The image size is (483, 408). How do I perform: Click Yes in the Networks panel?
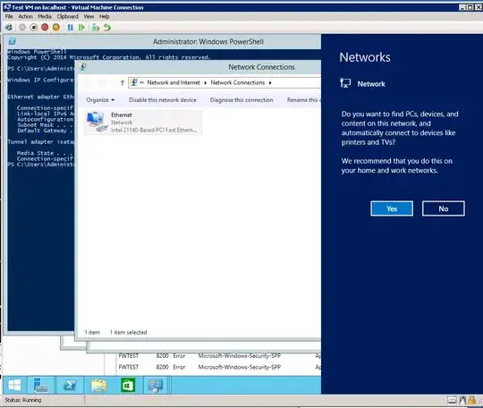tap(392, 208)
